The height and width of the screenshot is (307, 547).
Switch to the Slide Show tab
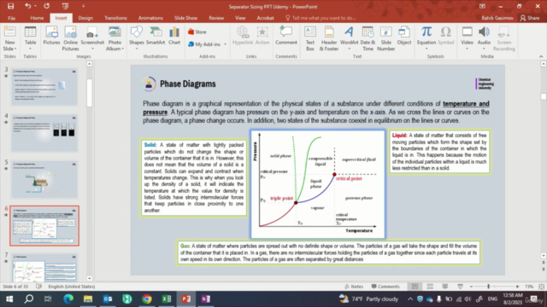185,18
